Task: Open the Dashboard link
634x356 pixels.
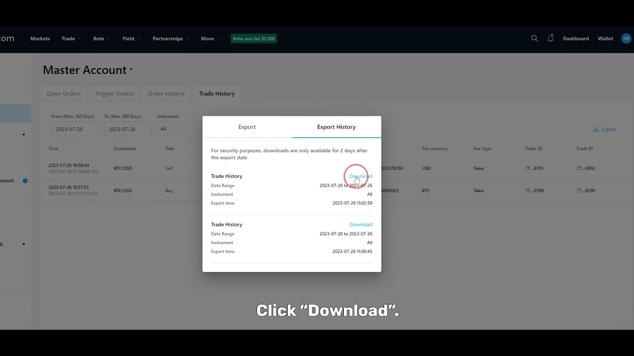Action: [576, 39]
